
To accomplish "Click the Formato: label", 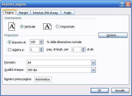I will [10, 62].
